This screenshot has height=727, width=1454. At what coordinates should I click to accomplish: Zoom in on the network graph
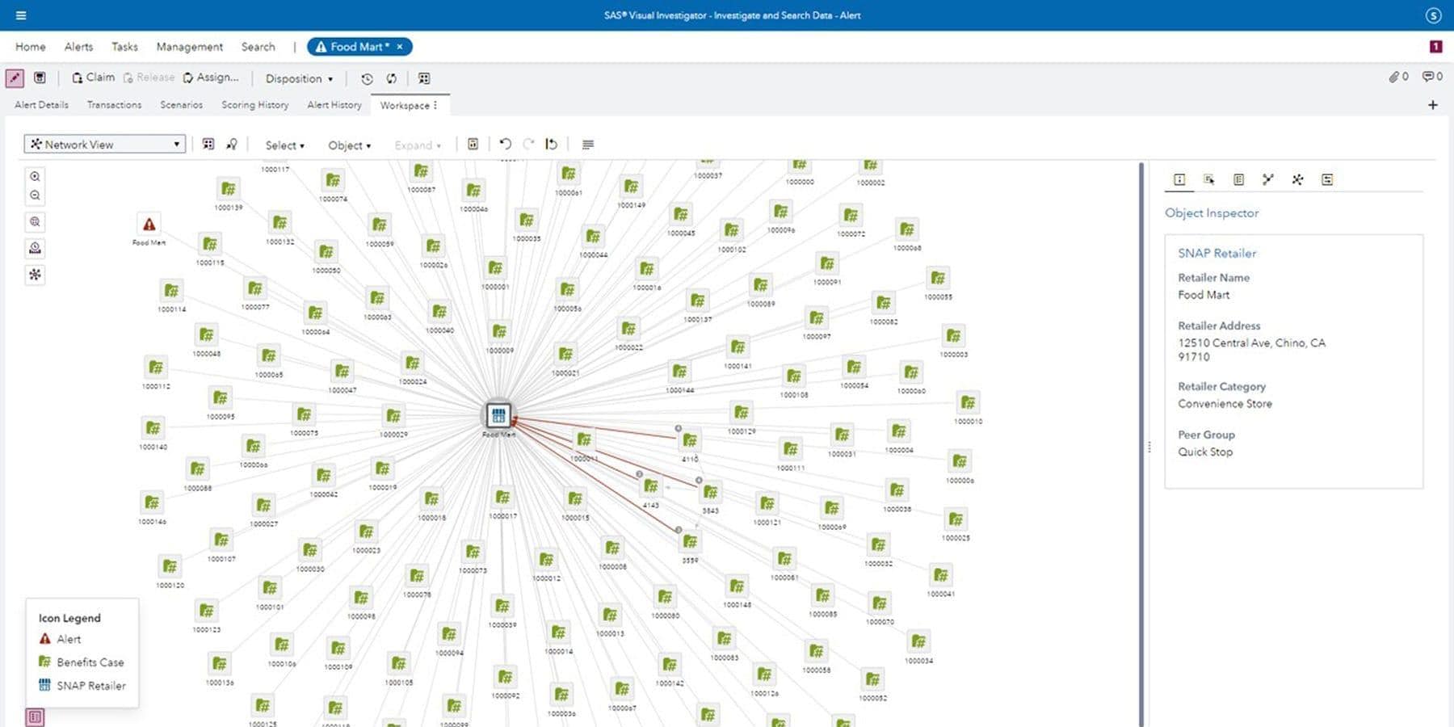pos(35,176)
